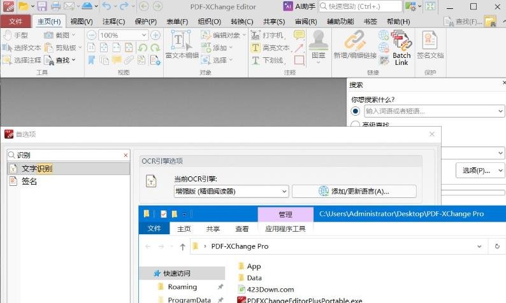
Task: Switch to the 帮助(H) ribbon tab
Action: tap(398, 21)
